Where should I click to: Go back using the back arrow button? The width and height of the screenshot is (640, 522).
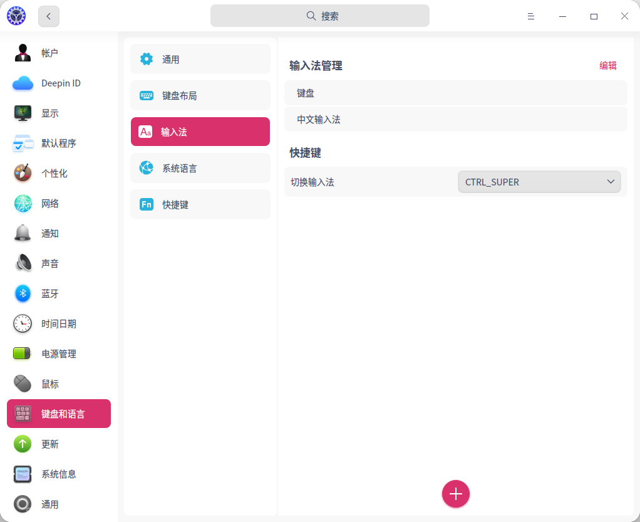coord(49,16)
